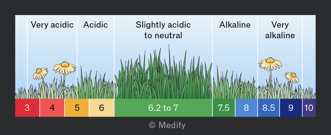This screenshot has width=331, height=135.
Task: Select the pale yellow pH 6 swatch
Action: (102, 108)
